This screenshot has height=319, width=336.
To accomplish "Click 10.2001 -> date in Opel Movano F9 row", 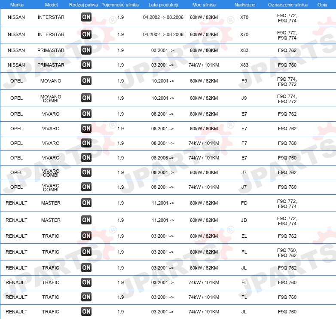I will pyautogui.click(x=163, y=81).
